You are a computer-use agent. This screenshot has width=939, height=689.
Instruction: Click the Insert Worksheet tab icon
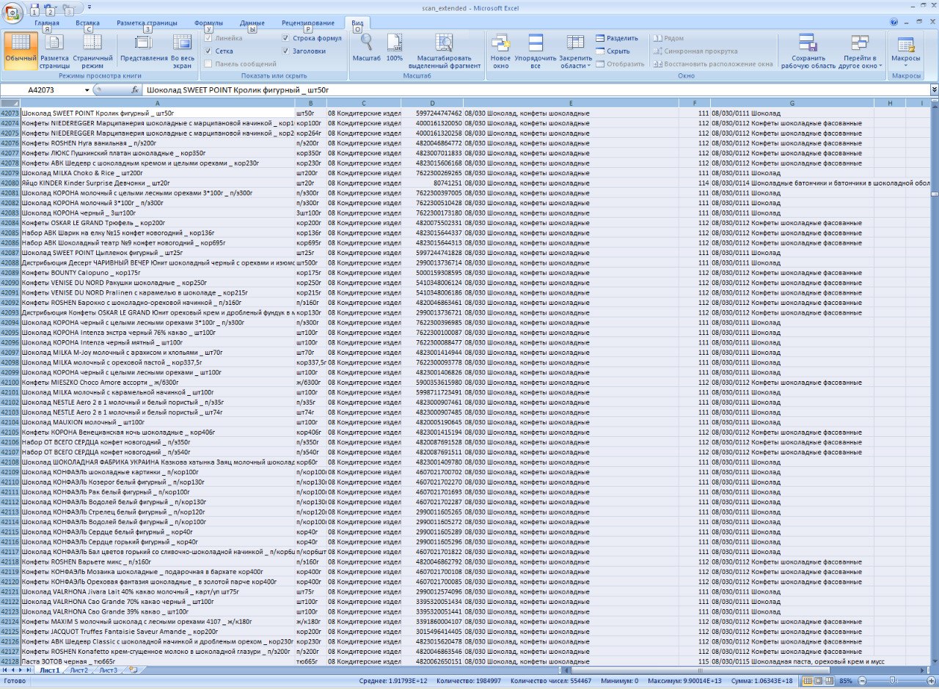click(132, 670)
